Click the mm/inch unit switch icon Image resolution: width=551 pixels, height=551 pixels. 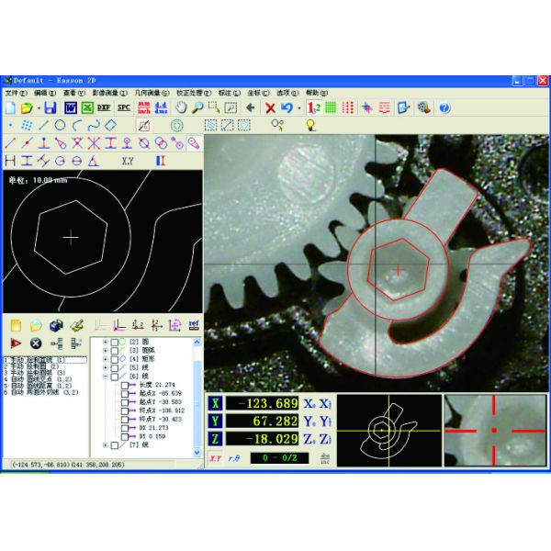[x=144, y=108]
